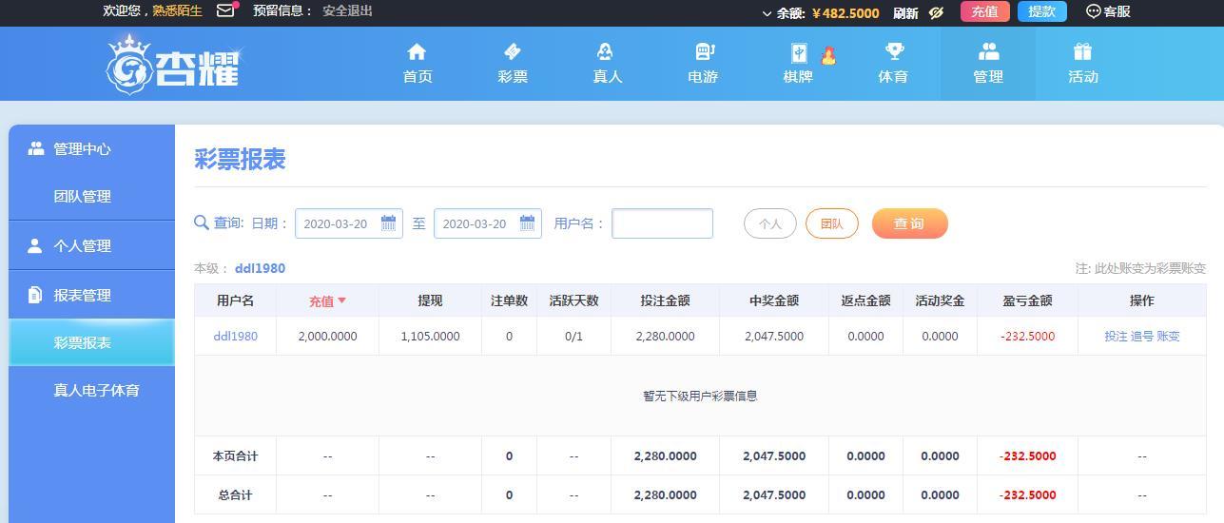
Task: Click ddl1980 beside 本级
Action: click(260, 268)
